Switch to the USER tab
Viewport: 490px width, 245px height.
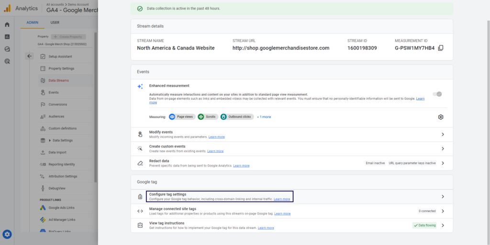tap(55, 22)
